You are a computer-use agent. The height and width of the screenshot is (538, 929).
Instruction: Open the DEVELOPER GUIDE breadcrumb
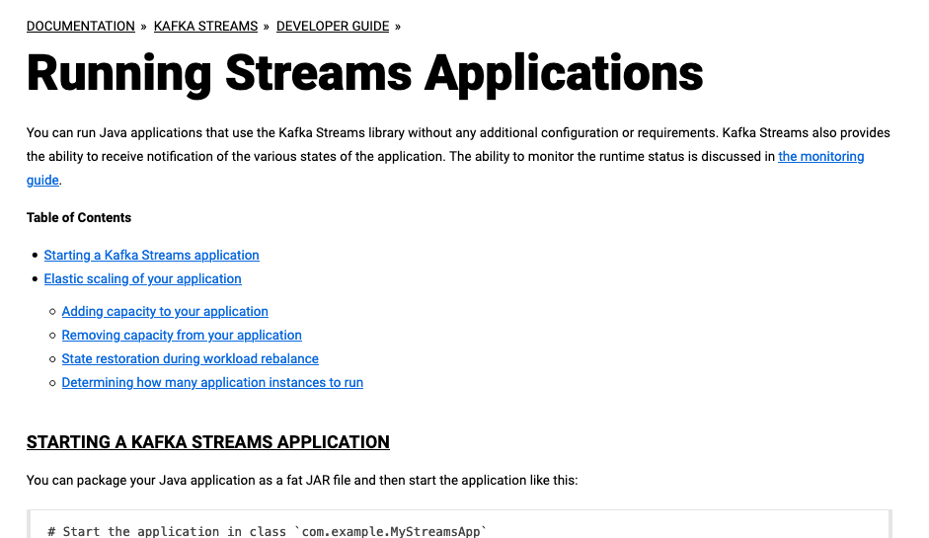click(x=333, y=26)
